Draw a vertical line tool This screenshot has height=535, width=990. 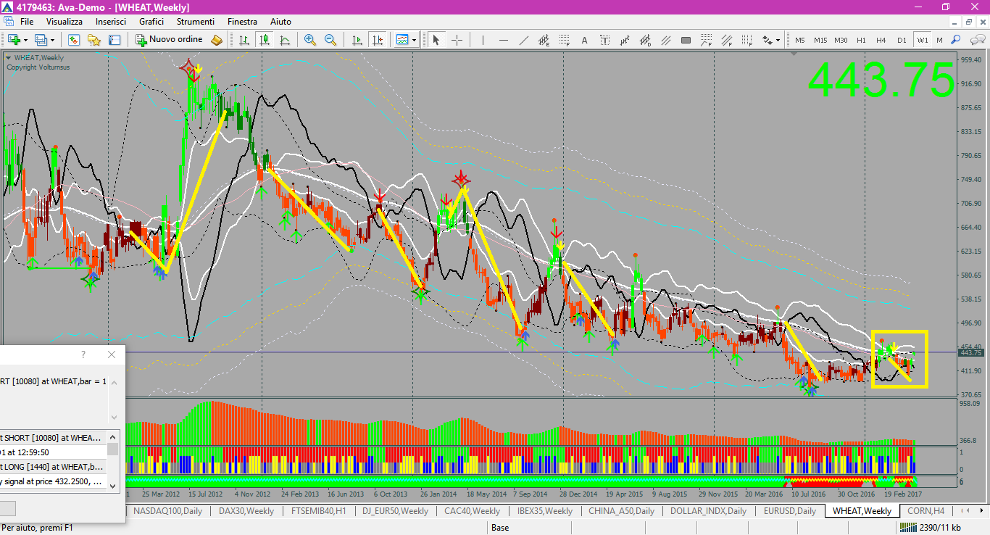pos(483,40)
